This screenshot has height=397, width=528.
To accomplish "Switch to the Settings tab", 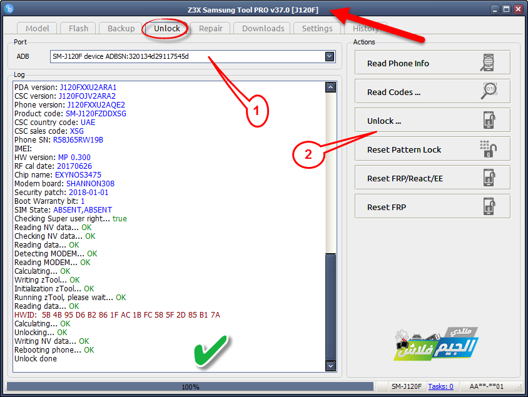I will (317, 28).
